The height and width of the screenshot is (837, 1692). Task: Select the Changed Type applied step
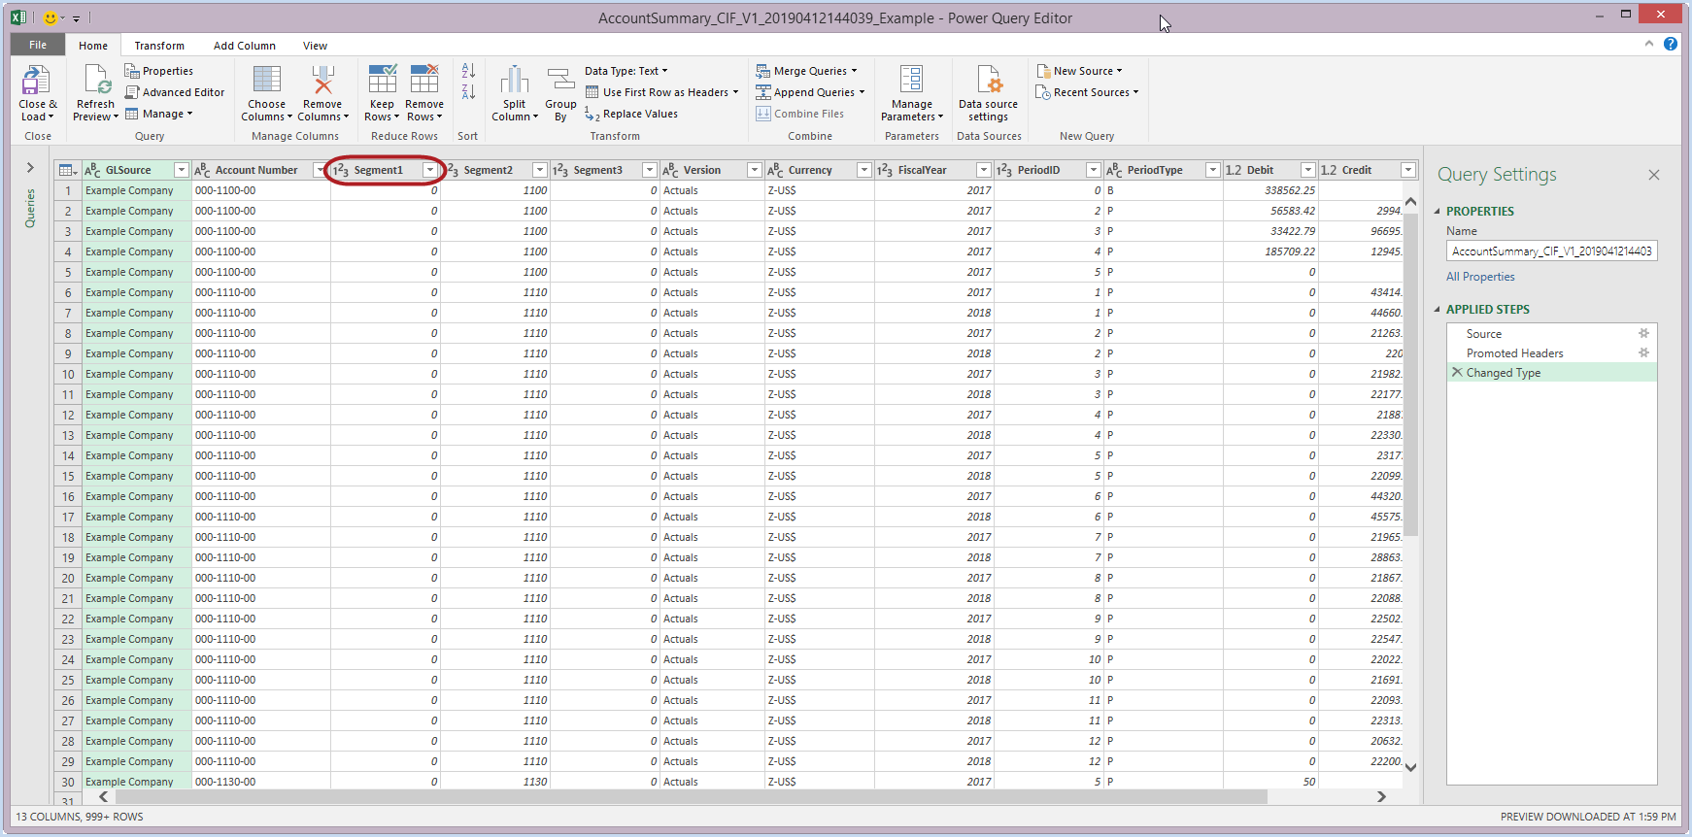tap(1552, 372)
